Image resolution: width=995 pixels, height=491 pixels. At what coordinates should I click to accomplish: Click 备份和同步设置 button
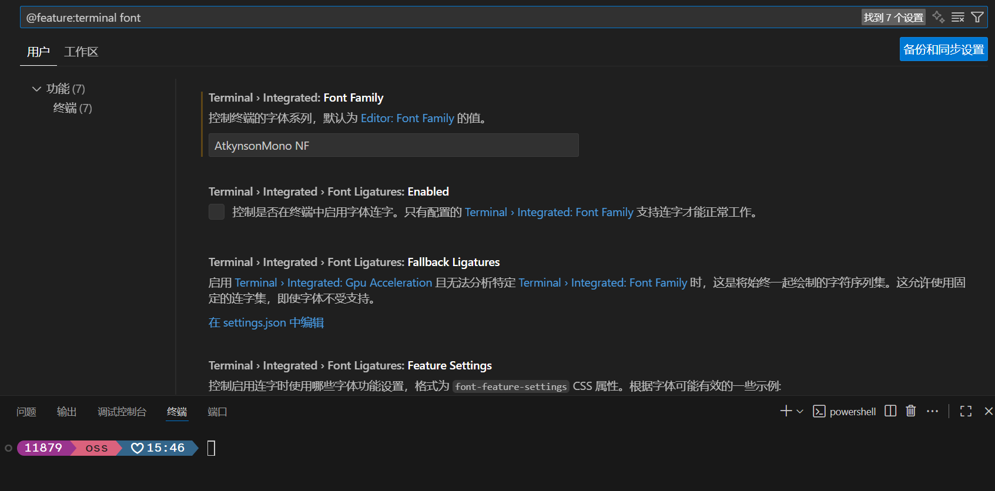tap(943, 49)
